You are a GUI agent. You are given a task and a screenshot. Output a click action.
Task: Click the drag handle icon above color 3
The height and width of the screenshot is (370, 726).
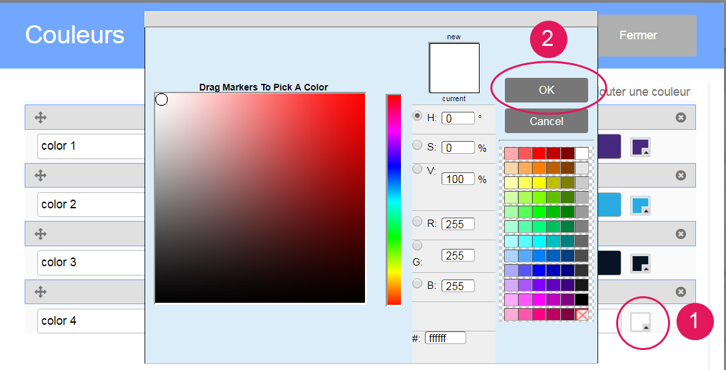(41, 234)
